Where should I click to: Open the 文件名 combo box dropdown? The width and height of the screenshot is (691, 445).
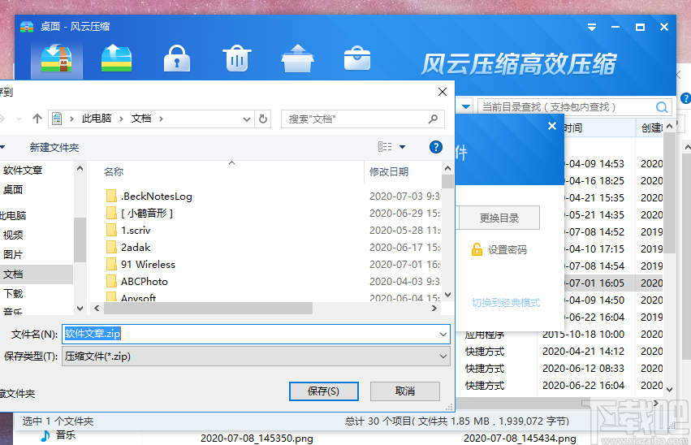[443, 335]
